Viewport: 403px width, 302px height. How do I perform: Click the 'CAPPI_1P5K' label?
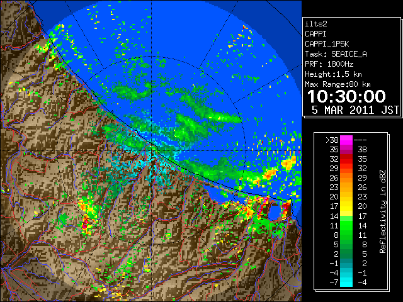327,44
